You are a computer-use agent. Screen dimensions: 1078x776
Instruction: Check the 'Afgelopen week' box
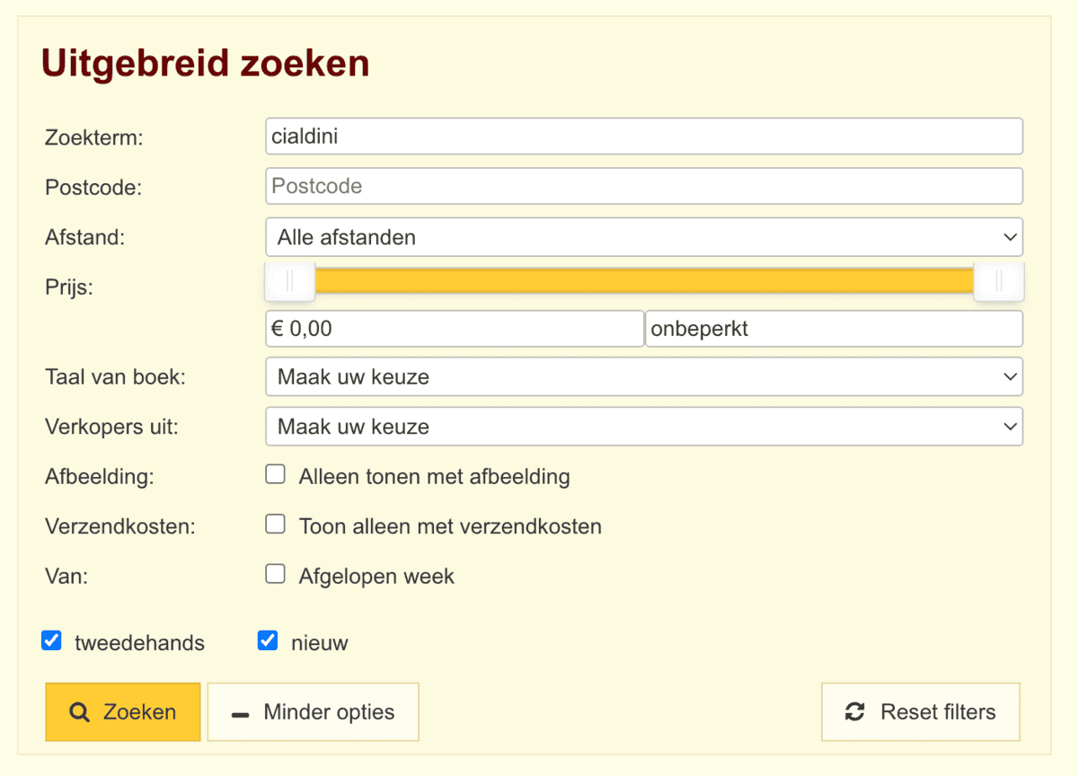[x=275, y=575]
